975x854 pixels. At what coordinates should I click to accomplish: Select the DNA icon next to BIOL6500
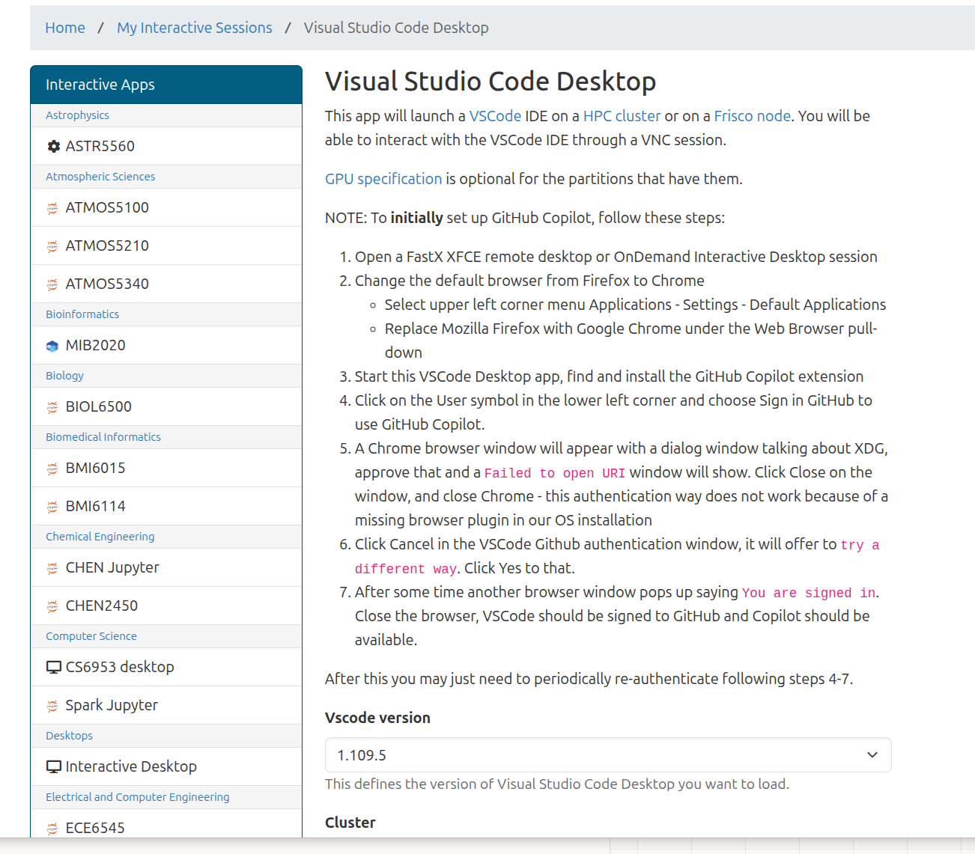click(52, 407)
